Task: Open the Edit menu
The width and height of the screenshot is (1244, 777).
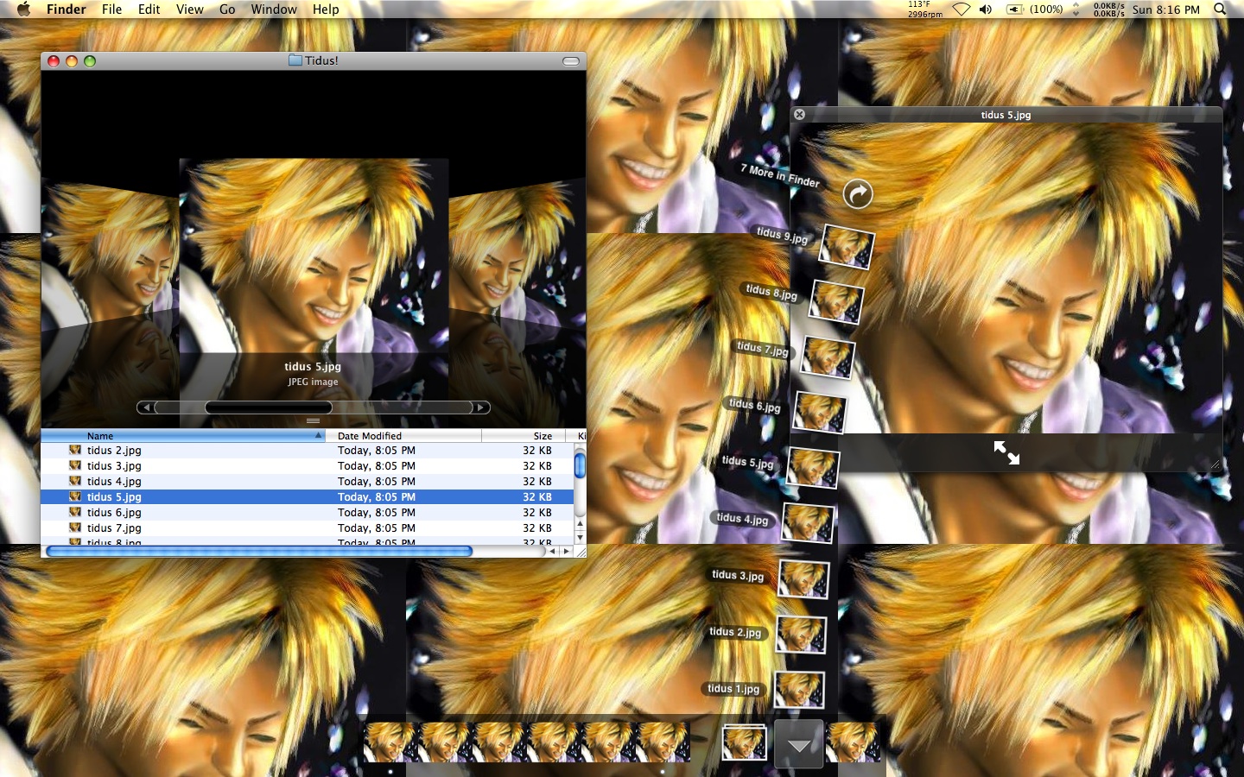Action: [x=149, y=9]
